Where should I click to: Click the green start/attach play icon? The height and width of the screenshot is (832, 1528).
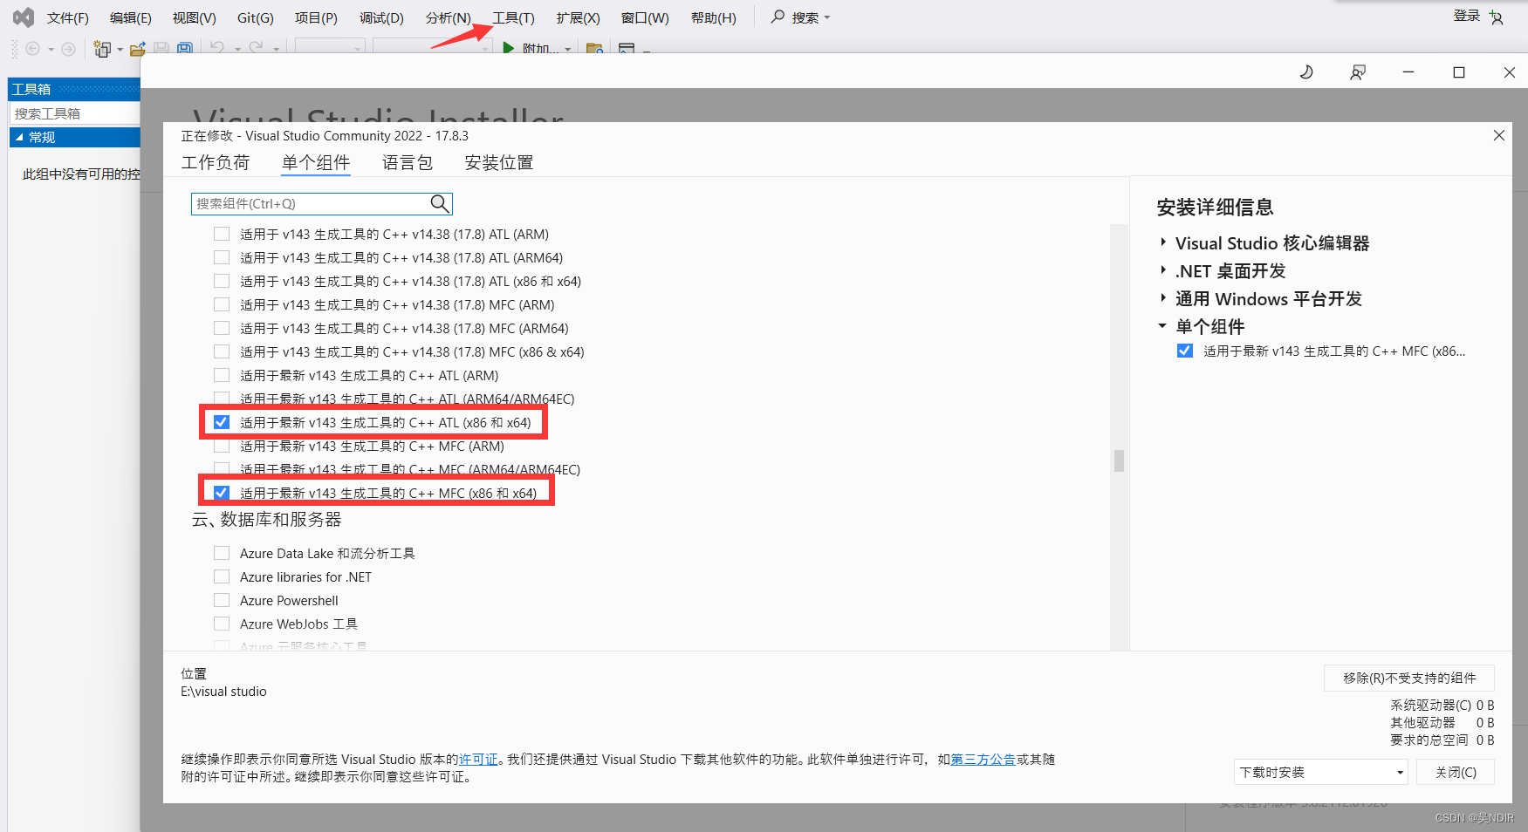508,48
